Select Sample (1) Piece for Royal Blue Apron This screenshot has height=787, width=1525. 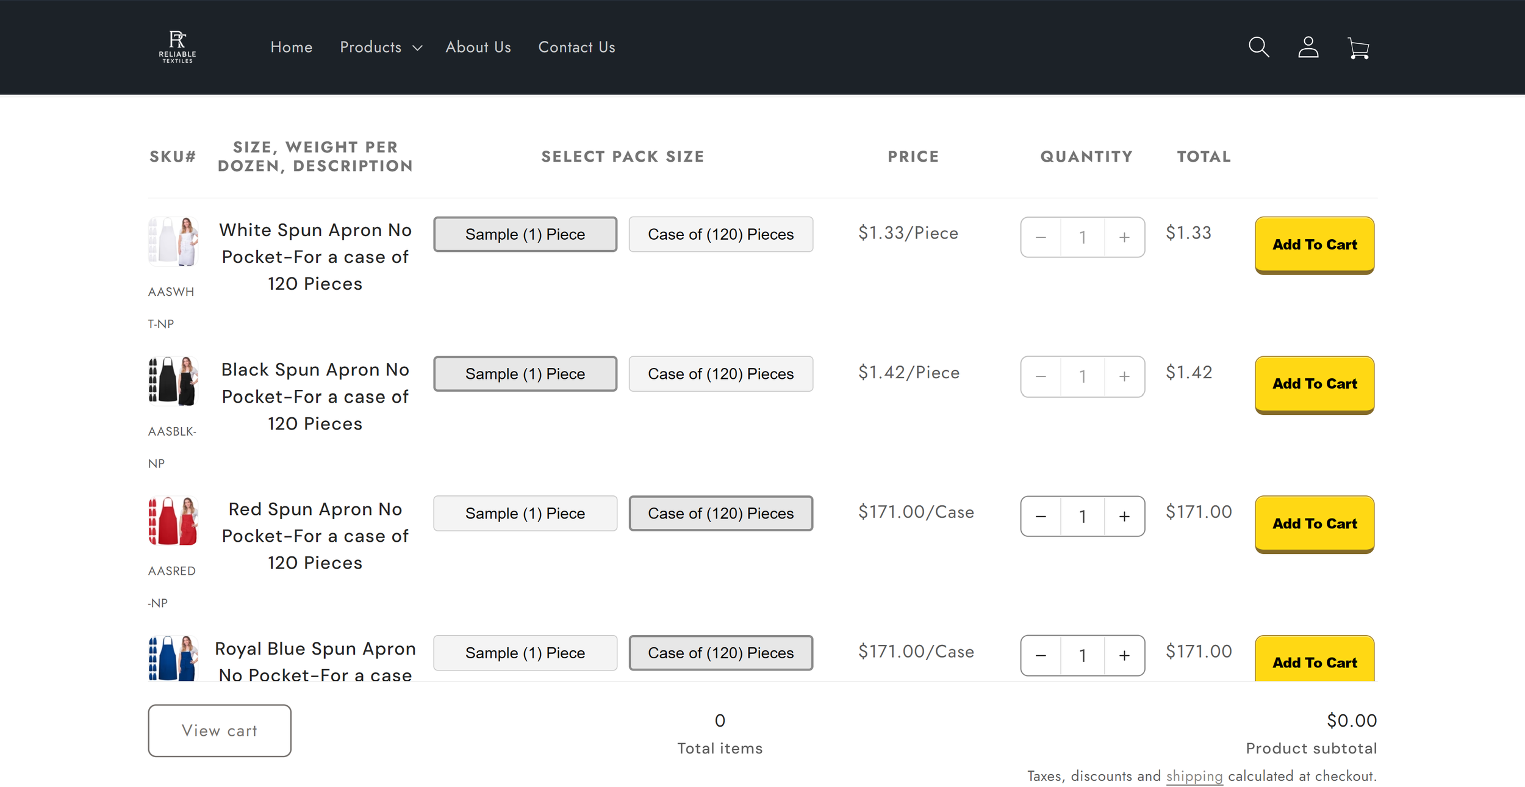(x=525, y=653)
